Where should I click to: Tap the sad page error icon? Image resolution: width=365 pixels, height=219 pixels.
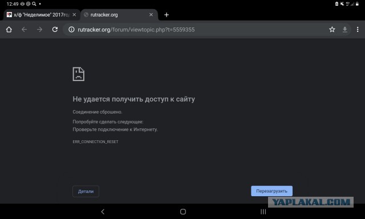[79, 74]
